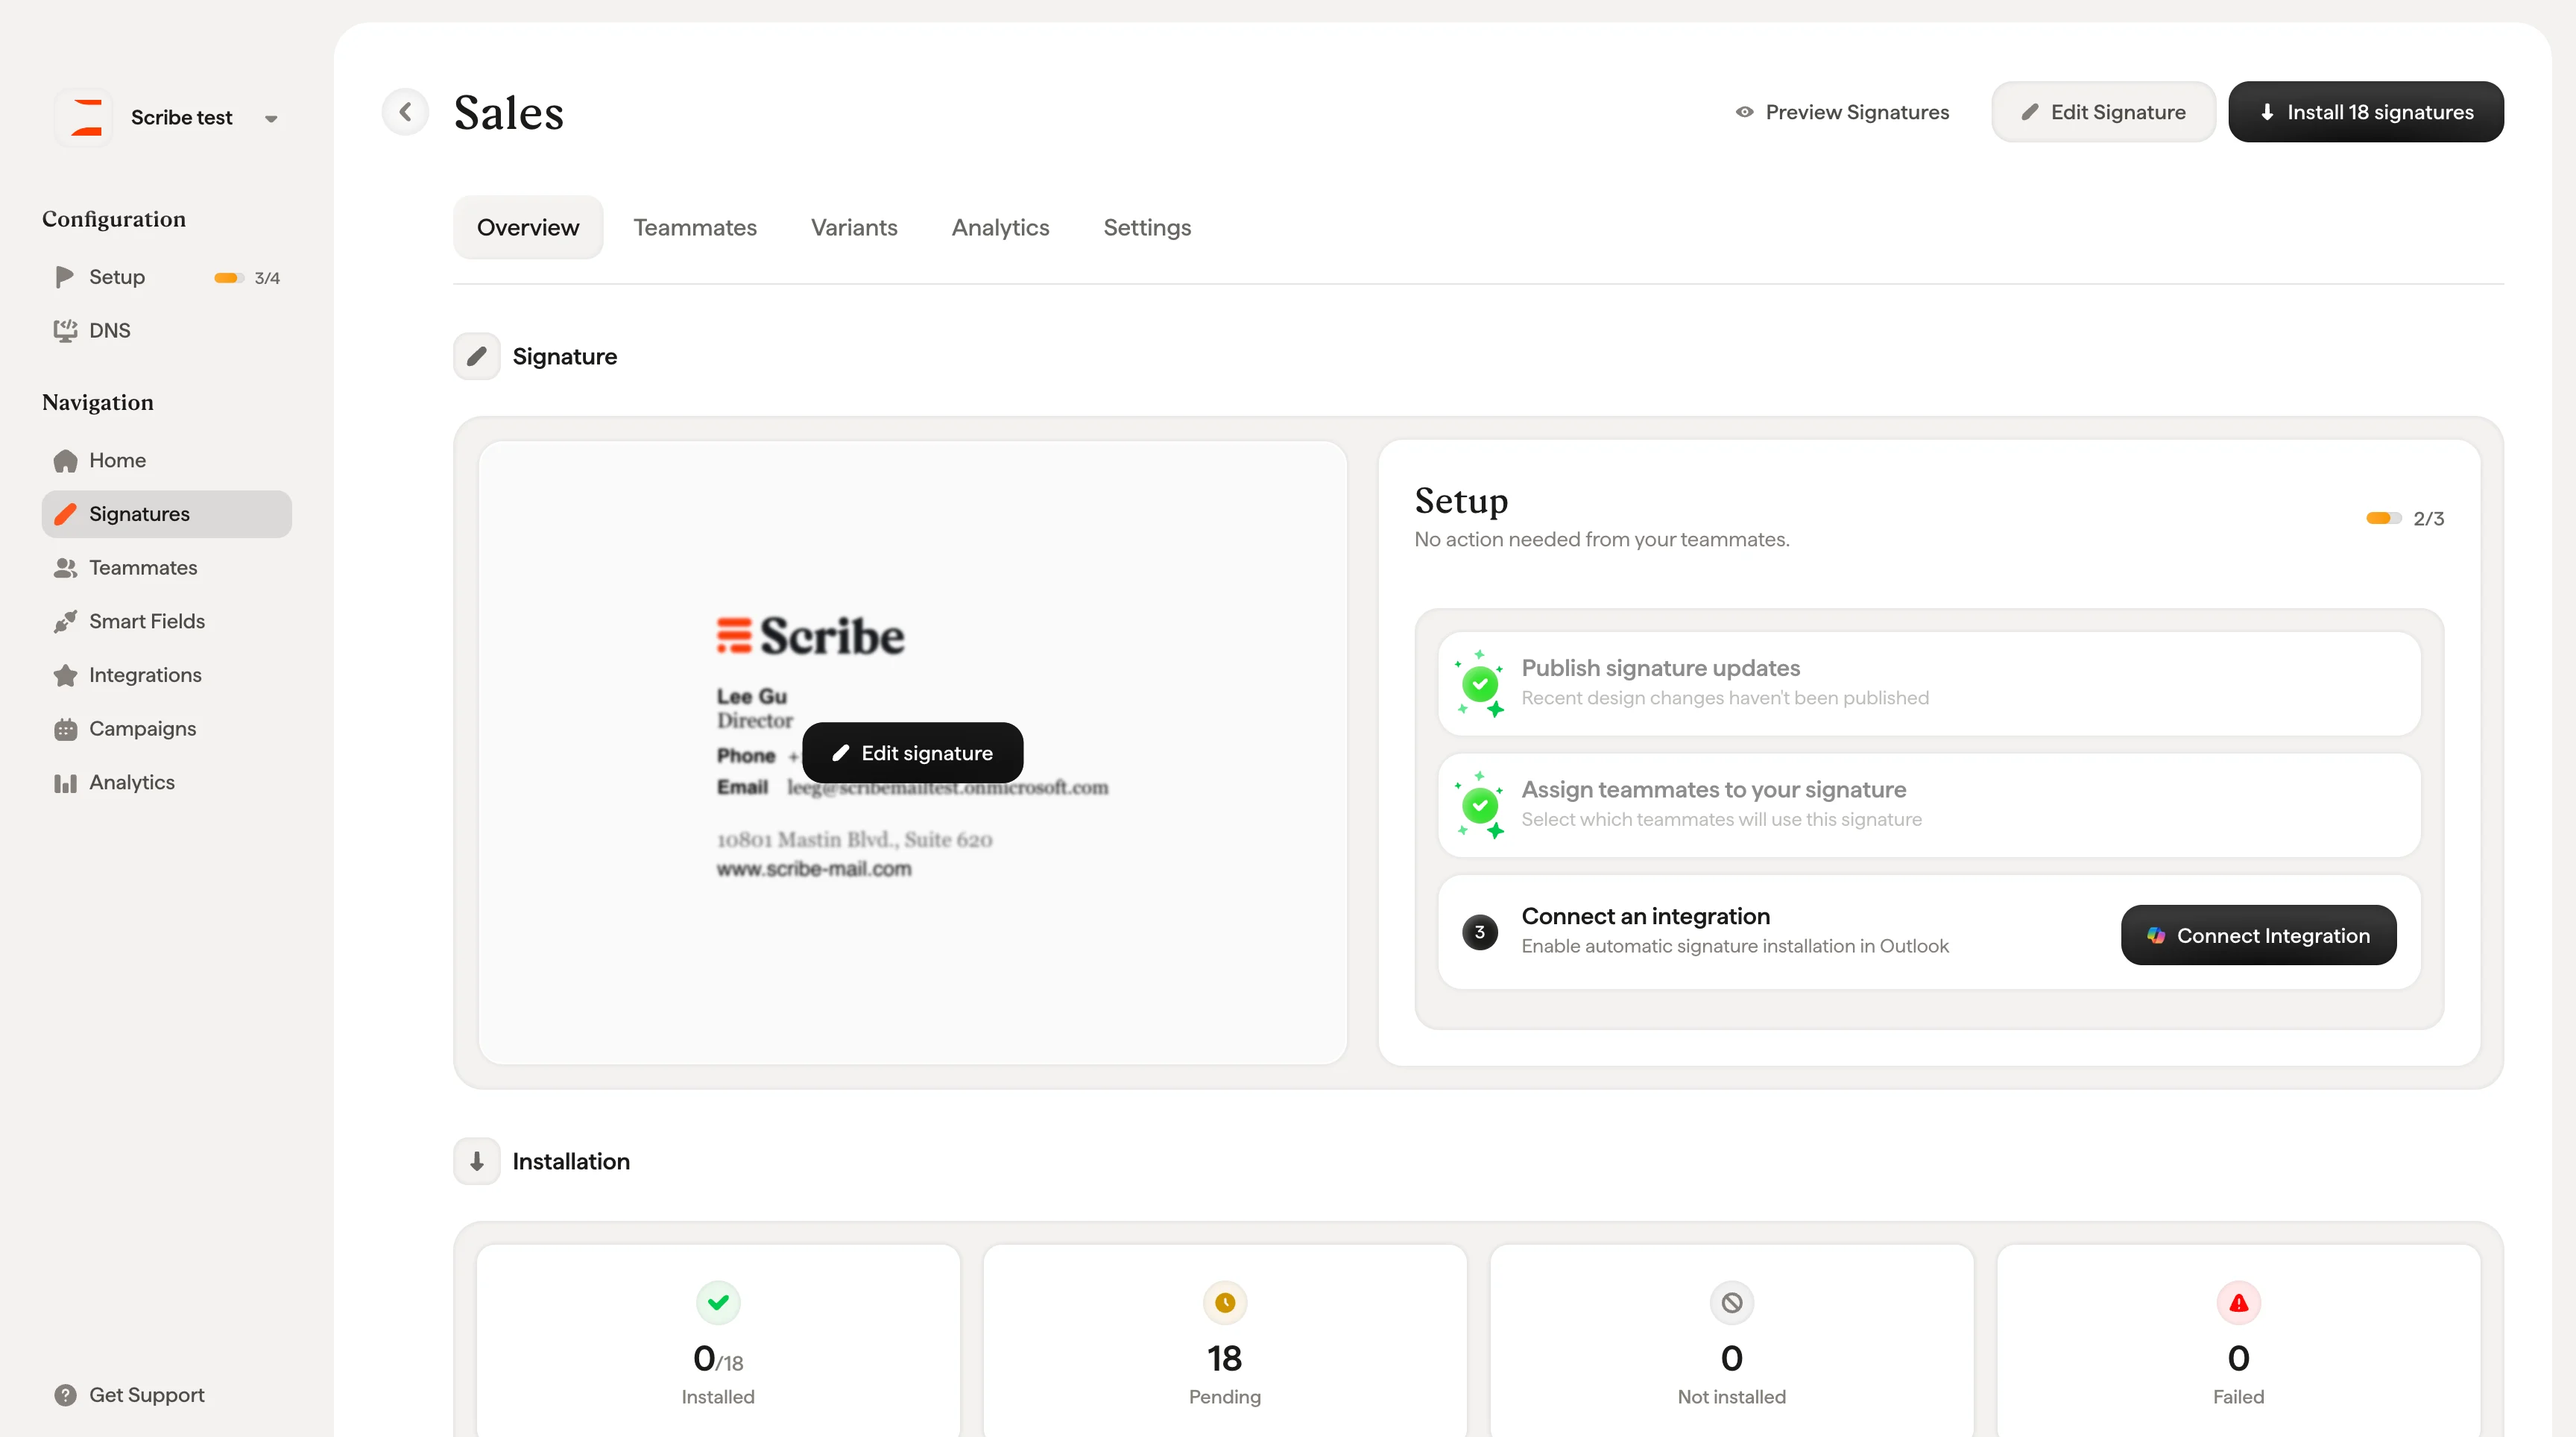The width and height of the screenshot is (2576, 1437).
Task: Click the Publish signature updates step
Action: coord(1929,684)
